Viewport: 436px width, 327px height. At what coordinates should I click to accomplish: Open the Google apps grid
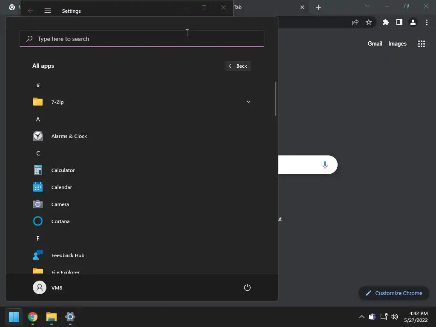tap(422, 44)
